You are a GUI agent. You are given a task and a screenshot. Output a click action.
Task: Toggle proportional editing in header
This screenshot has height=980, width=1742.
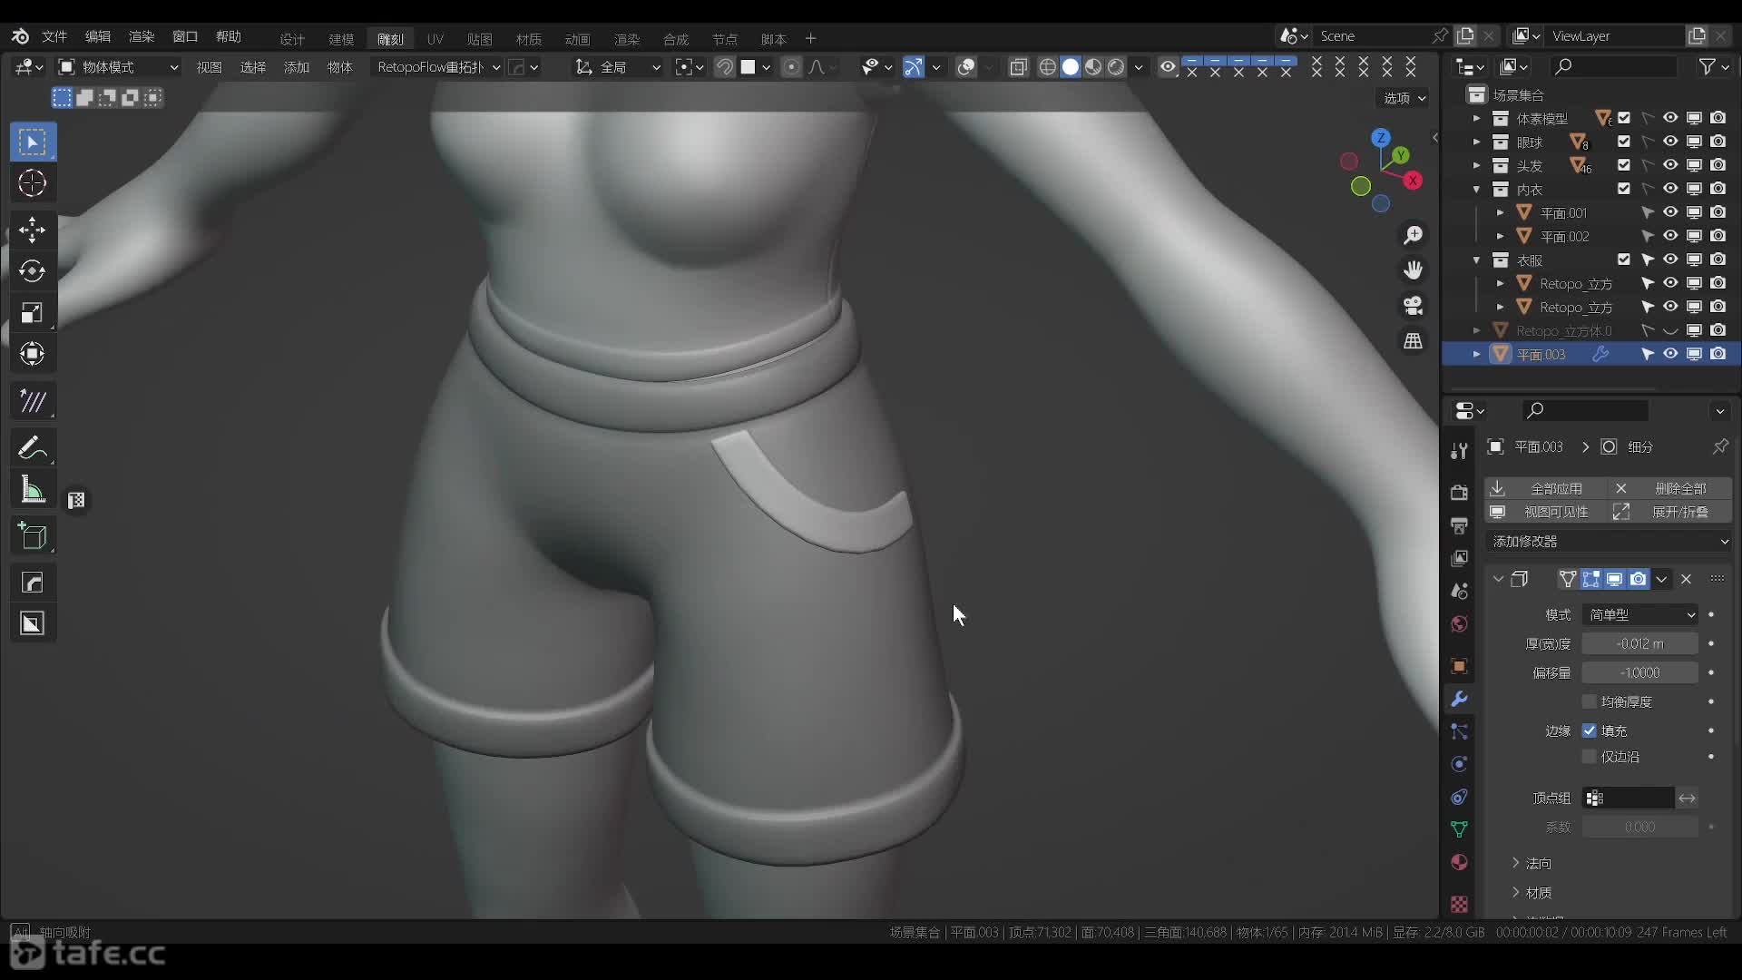click(792, 67)
